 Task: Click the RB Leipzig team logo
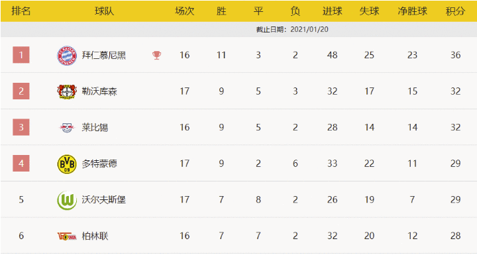(67, 127)
